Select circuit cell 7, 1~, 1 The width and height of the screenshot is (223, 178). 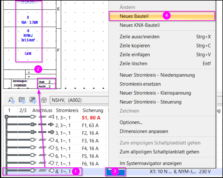tap(63, 164)
